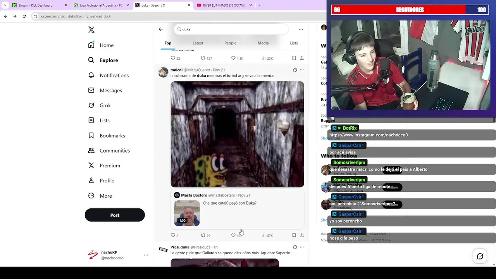
Task: Click the X logo icon
Action: pos(91,30)
